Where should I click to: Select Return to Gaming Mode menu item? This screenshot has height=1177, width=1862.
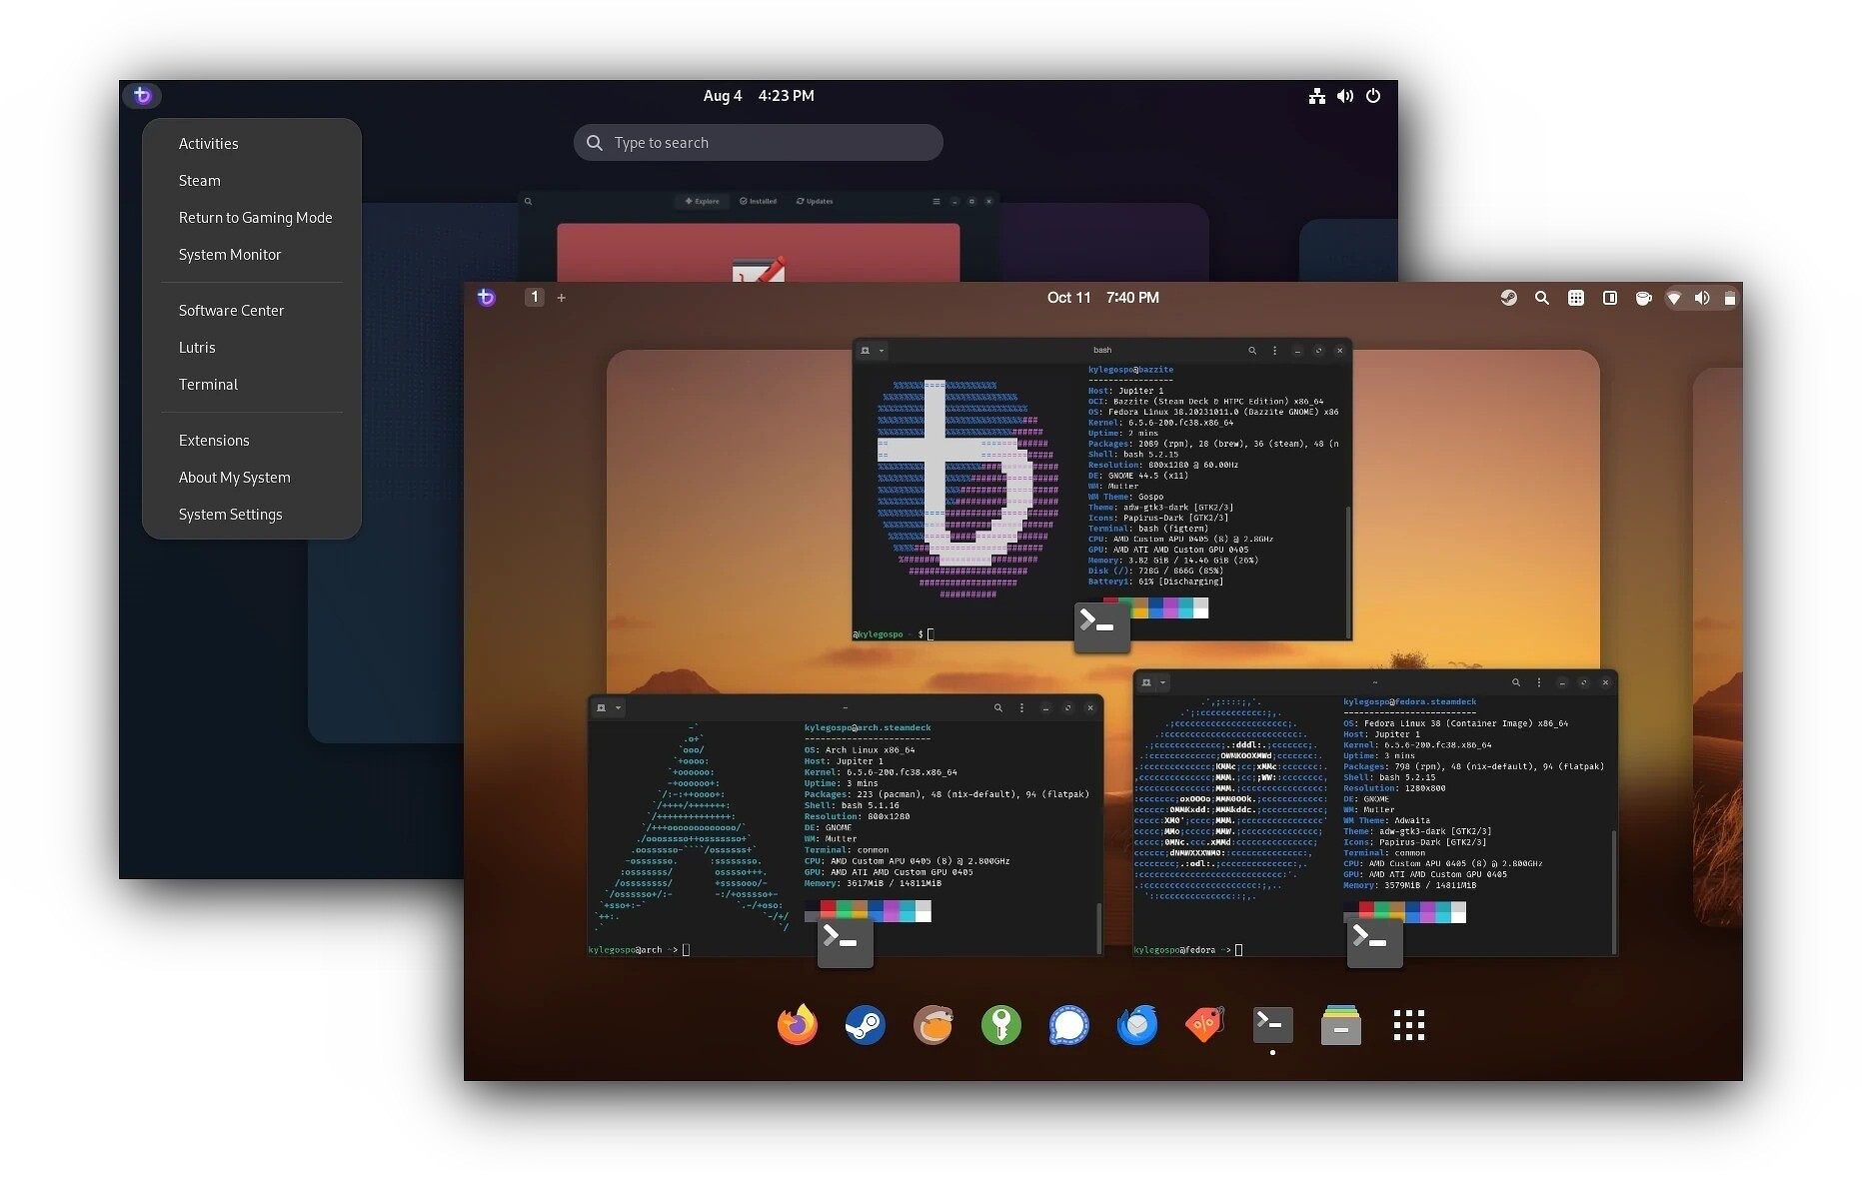coord(255,218)
